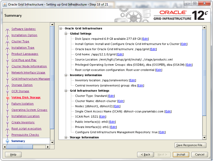Click Save Response File button
Viewport: 213px width, 161px height.
pos(190,145)
